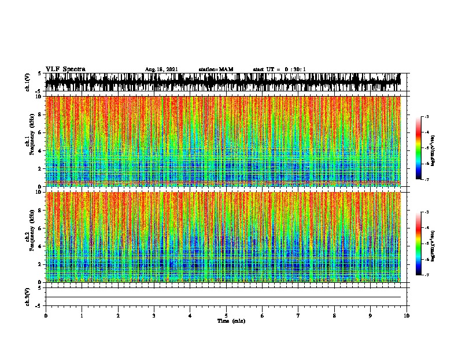The height and width of the screenshot is (354, 458).
Task: Click the lower ch.2 color scale bar
Action: (x=419, y=244)
